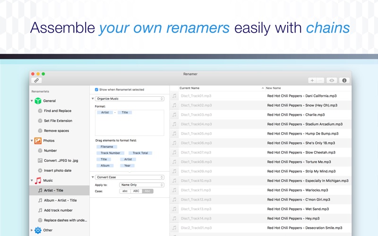This screenshot has width=378, height=236.
Task: Select lowercase 'abc' case option
Action: tap(125, 191)
